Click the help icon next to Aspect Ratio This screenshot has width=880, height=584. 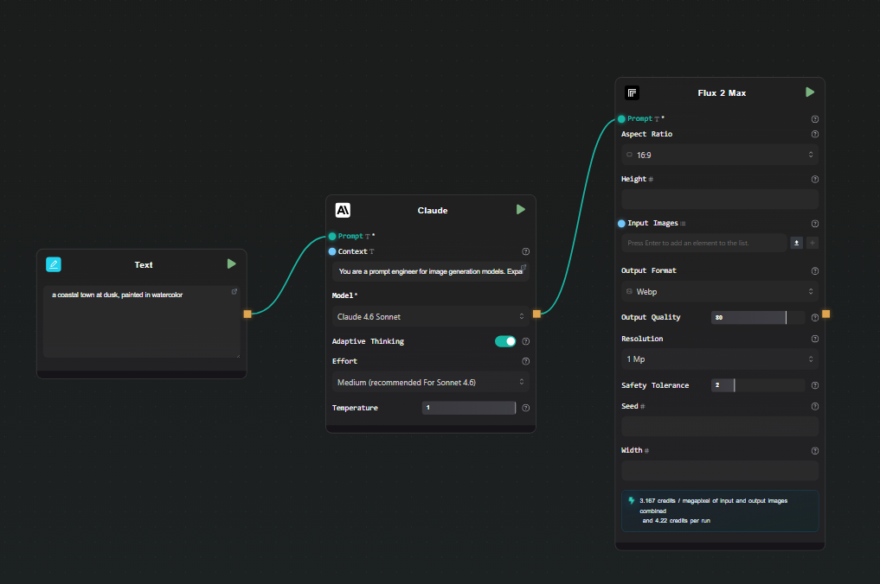click(814, 134)
